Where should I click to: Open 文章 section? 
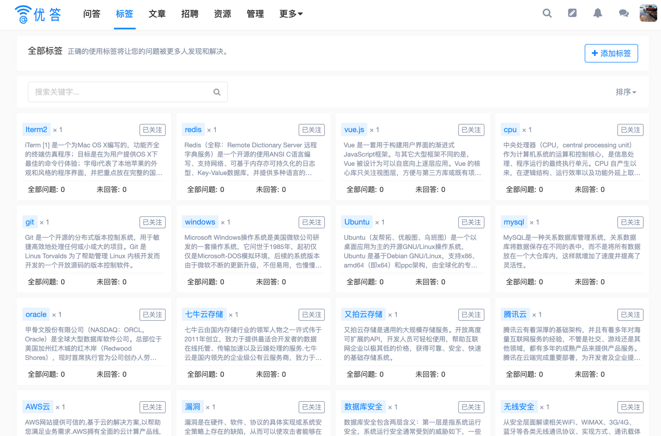[x=157, y=14]
